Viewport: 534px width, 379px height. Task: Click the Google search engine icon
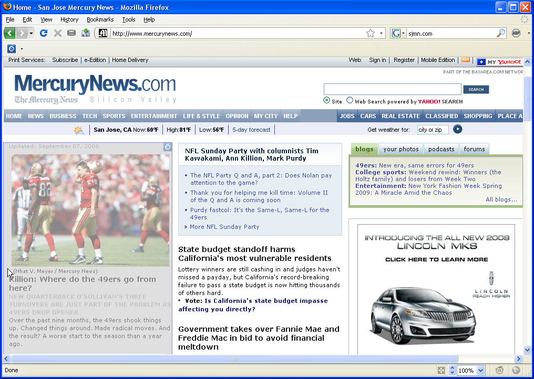click(x=396, y=33)
